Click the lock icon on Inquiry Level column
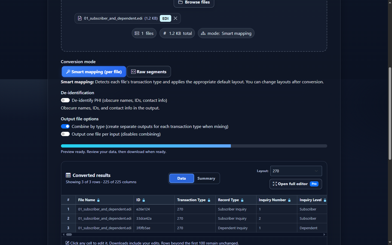This screenshot has width=392, height=245. tap(325, 200)
